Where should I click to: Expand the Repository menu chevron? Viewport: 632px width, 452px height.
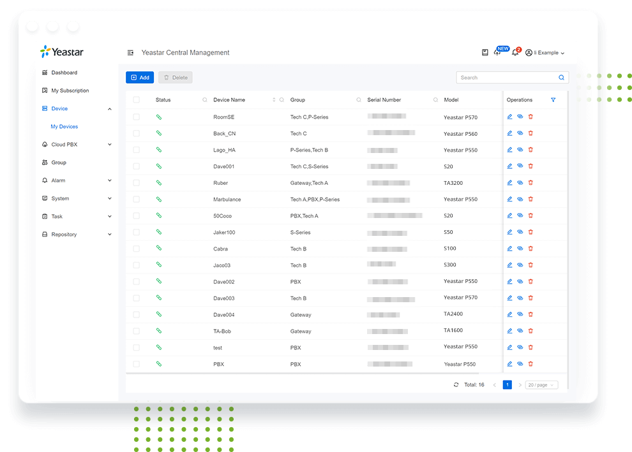coord(110,235)
